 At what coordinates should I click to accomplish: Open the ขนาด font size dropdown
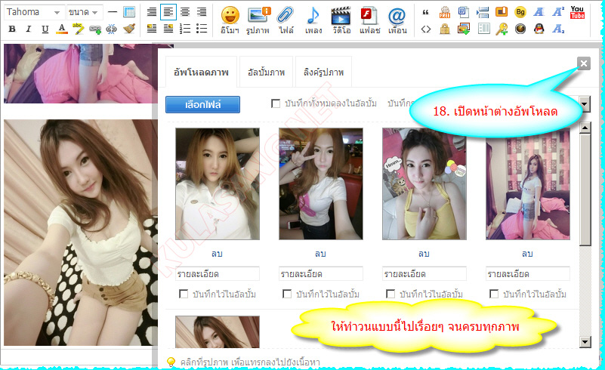pos(85,12)
